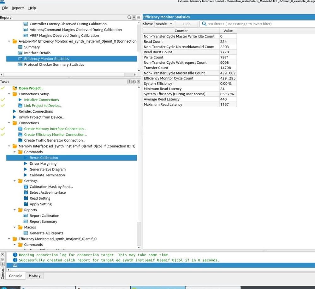Click the play icon beside Calibrate Termination
Image resolution: width=315 pixels, height=289 pixels.
(x=26, y=175)
